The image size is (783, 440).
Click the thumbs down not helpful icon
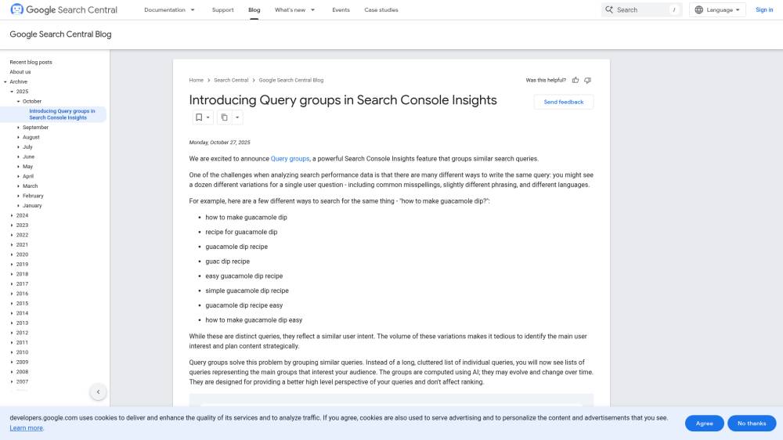pyautogui.click(x=588, y=80)
